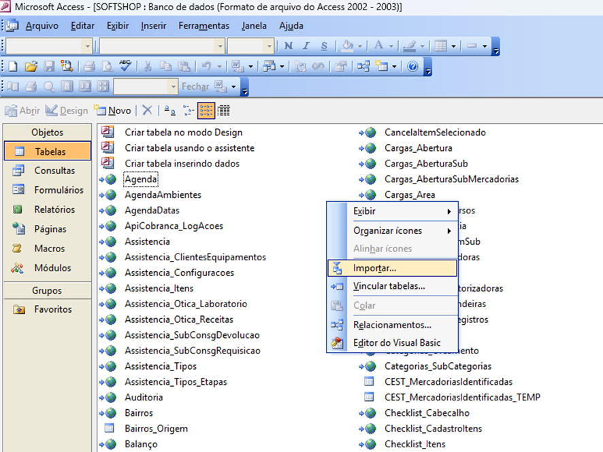Switch to Details view mode
603x452 pixels.
[x=224, y=110]
